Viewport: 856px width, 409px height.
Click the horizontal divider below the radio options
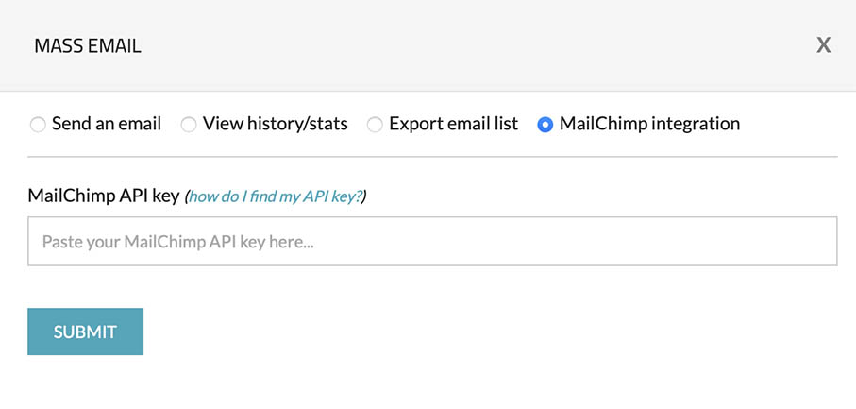(x=432, y=156)
